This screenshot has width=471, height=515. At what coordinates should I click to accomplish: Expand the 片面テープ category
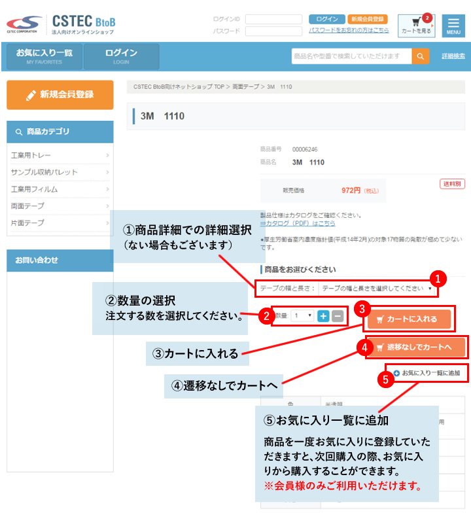(x=60, y=222)
